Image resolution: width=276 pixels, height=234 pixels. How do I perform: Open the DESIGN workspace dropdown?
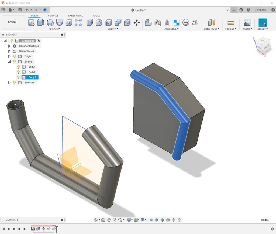13,22
